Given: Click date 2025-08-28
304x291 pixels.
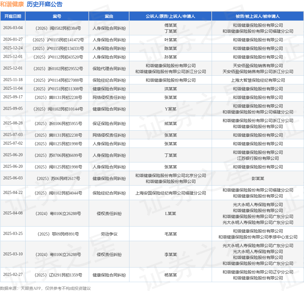Looking at the screenshot, I should [x=13, y=123].
